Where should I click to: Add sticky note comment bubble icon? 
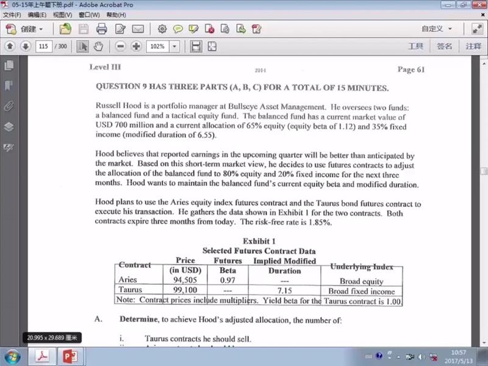pos(178,29)
